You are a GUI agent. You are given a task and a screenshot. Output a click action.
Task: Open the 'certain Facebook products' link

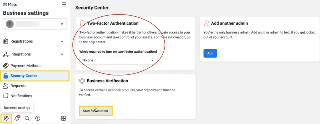click(x=115, y=90)
